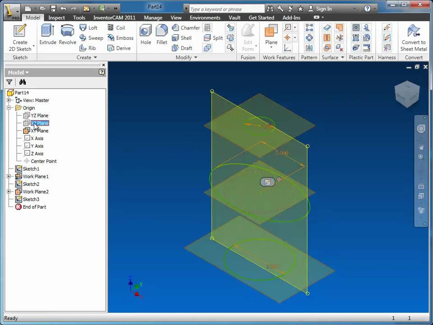
Task: Switch to the Inspect tab
Action: tap(56, 18)
